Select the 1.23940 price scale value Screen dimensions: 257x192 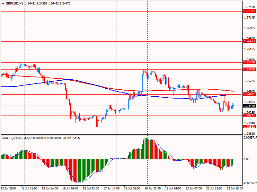250,123
